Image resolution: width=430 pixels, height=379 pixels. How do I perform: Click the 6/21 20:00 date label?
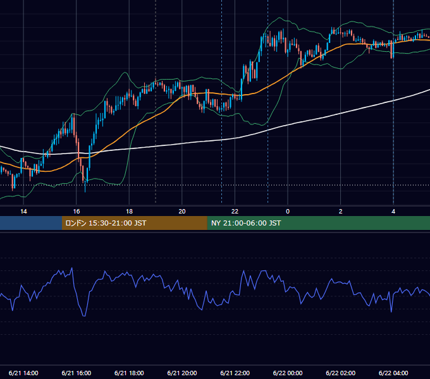[182, 373]
